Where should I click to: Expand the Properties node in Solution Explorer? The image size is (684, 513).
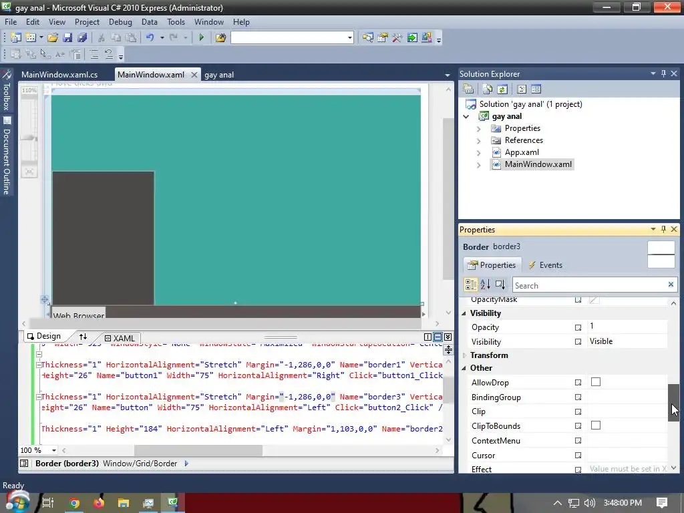[x=478, y=129]
